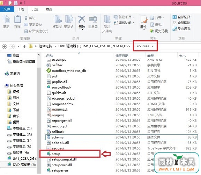Click Select none (全部取消)
Viewport: 201px width, 175px height.
[181, 23]
